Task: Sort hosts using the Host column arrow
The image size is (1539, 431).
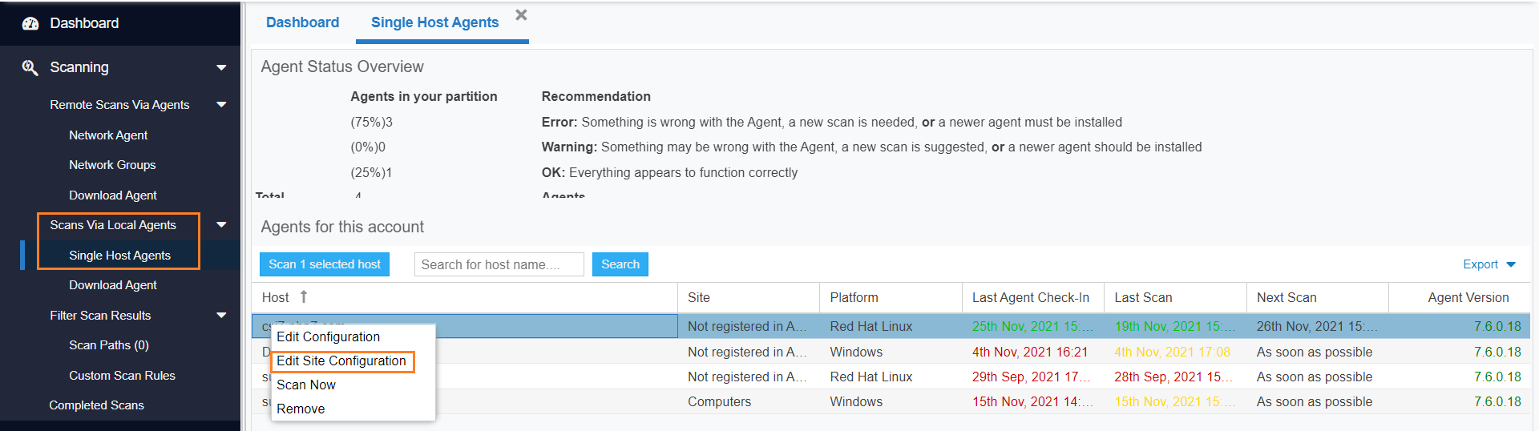Action: 304,297
